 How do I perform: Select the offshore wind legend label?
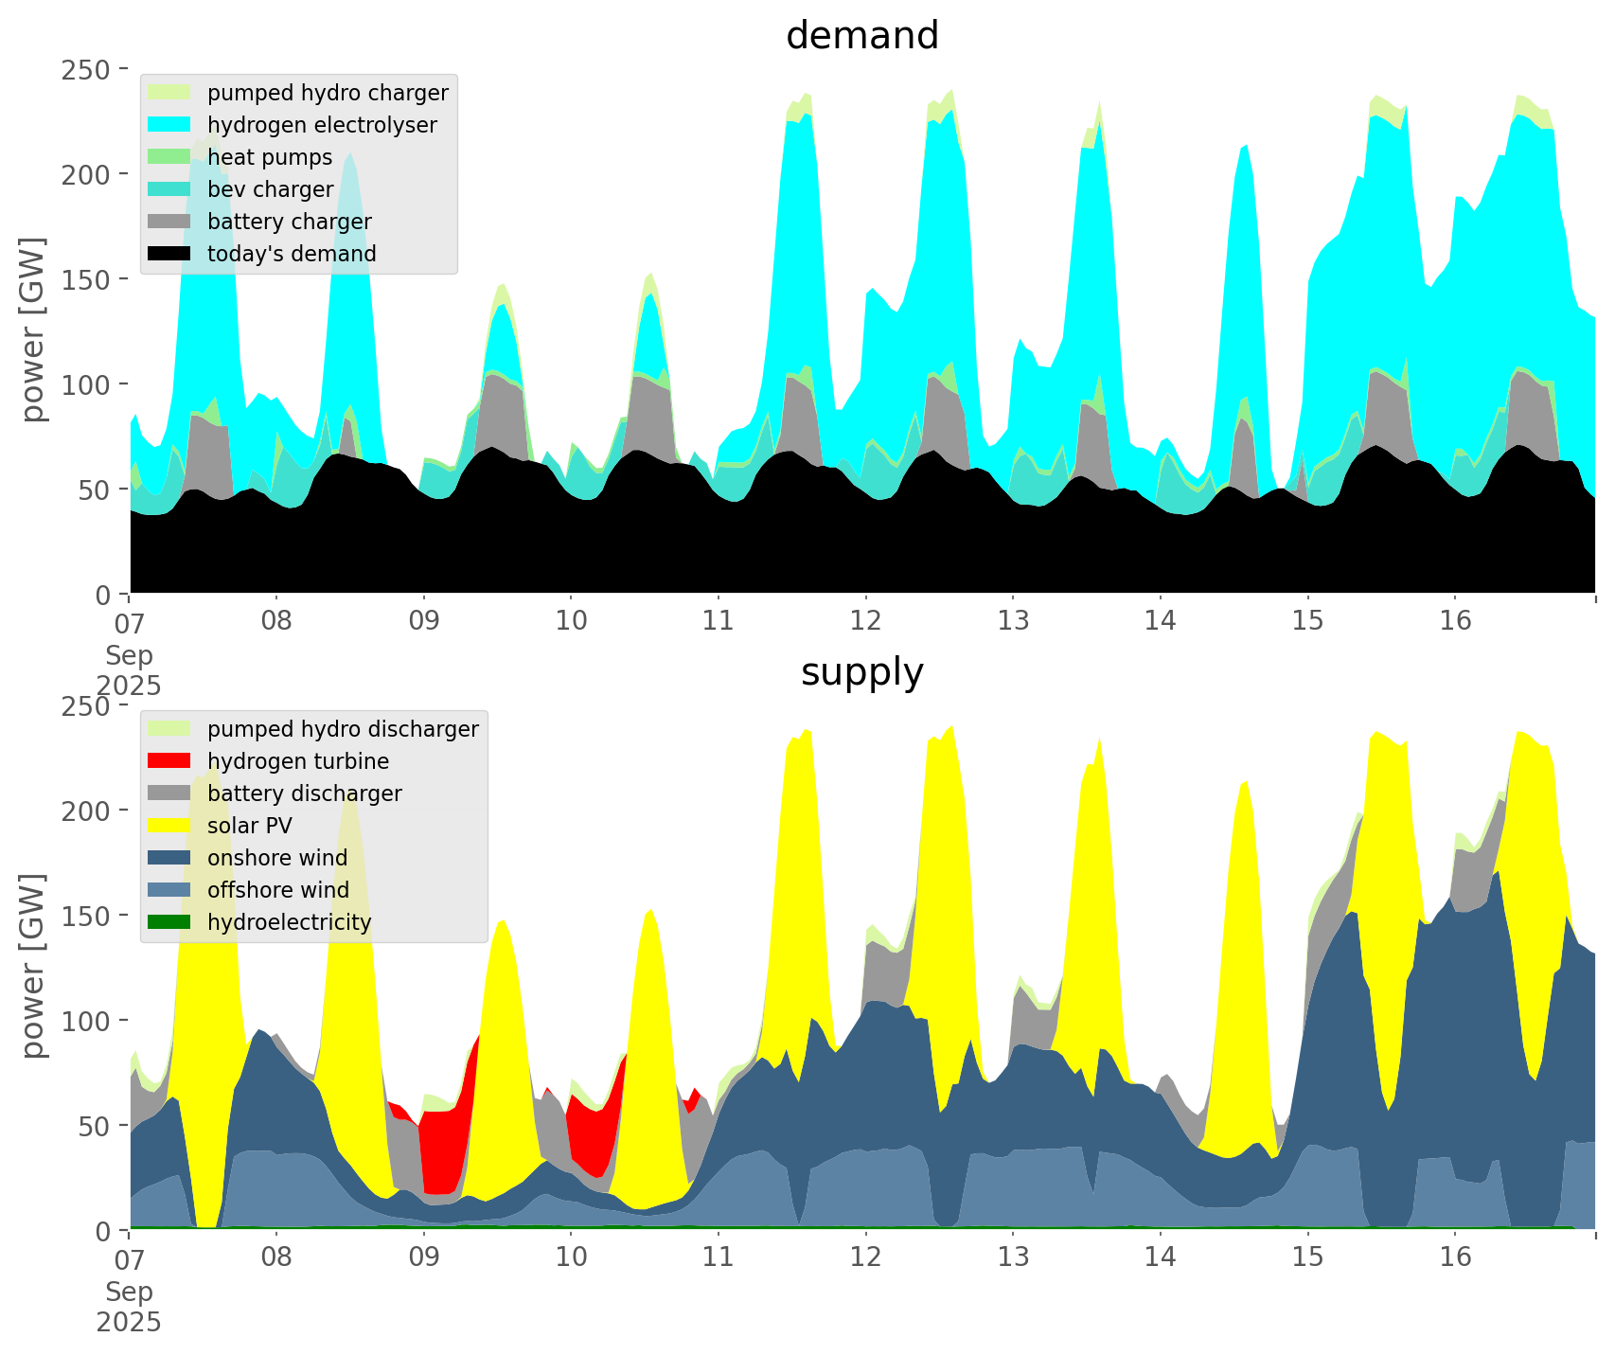tap(277, 890)
